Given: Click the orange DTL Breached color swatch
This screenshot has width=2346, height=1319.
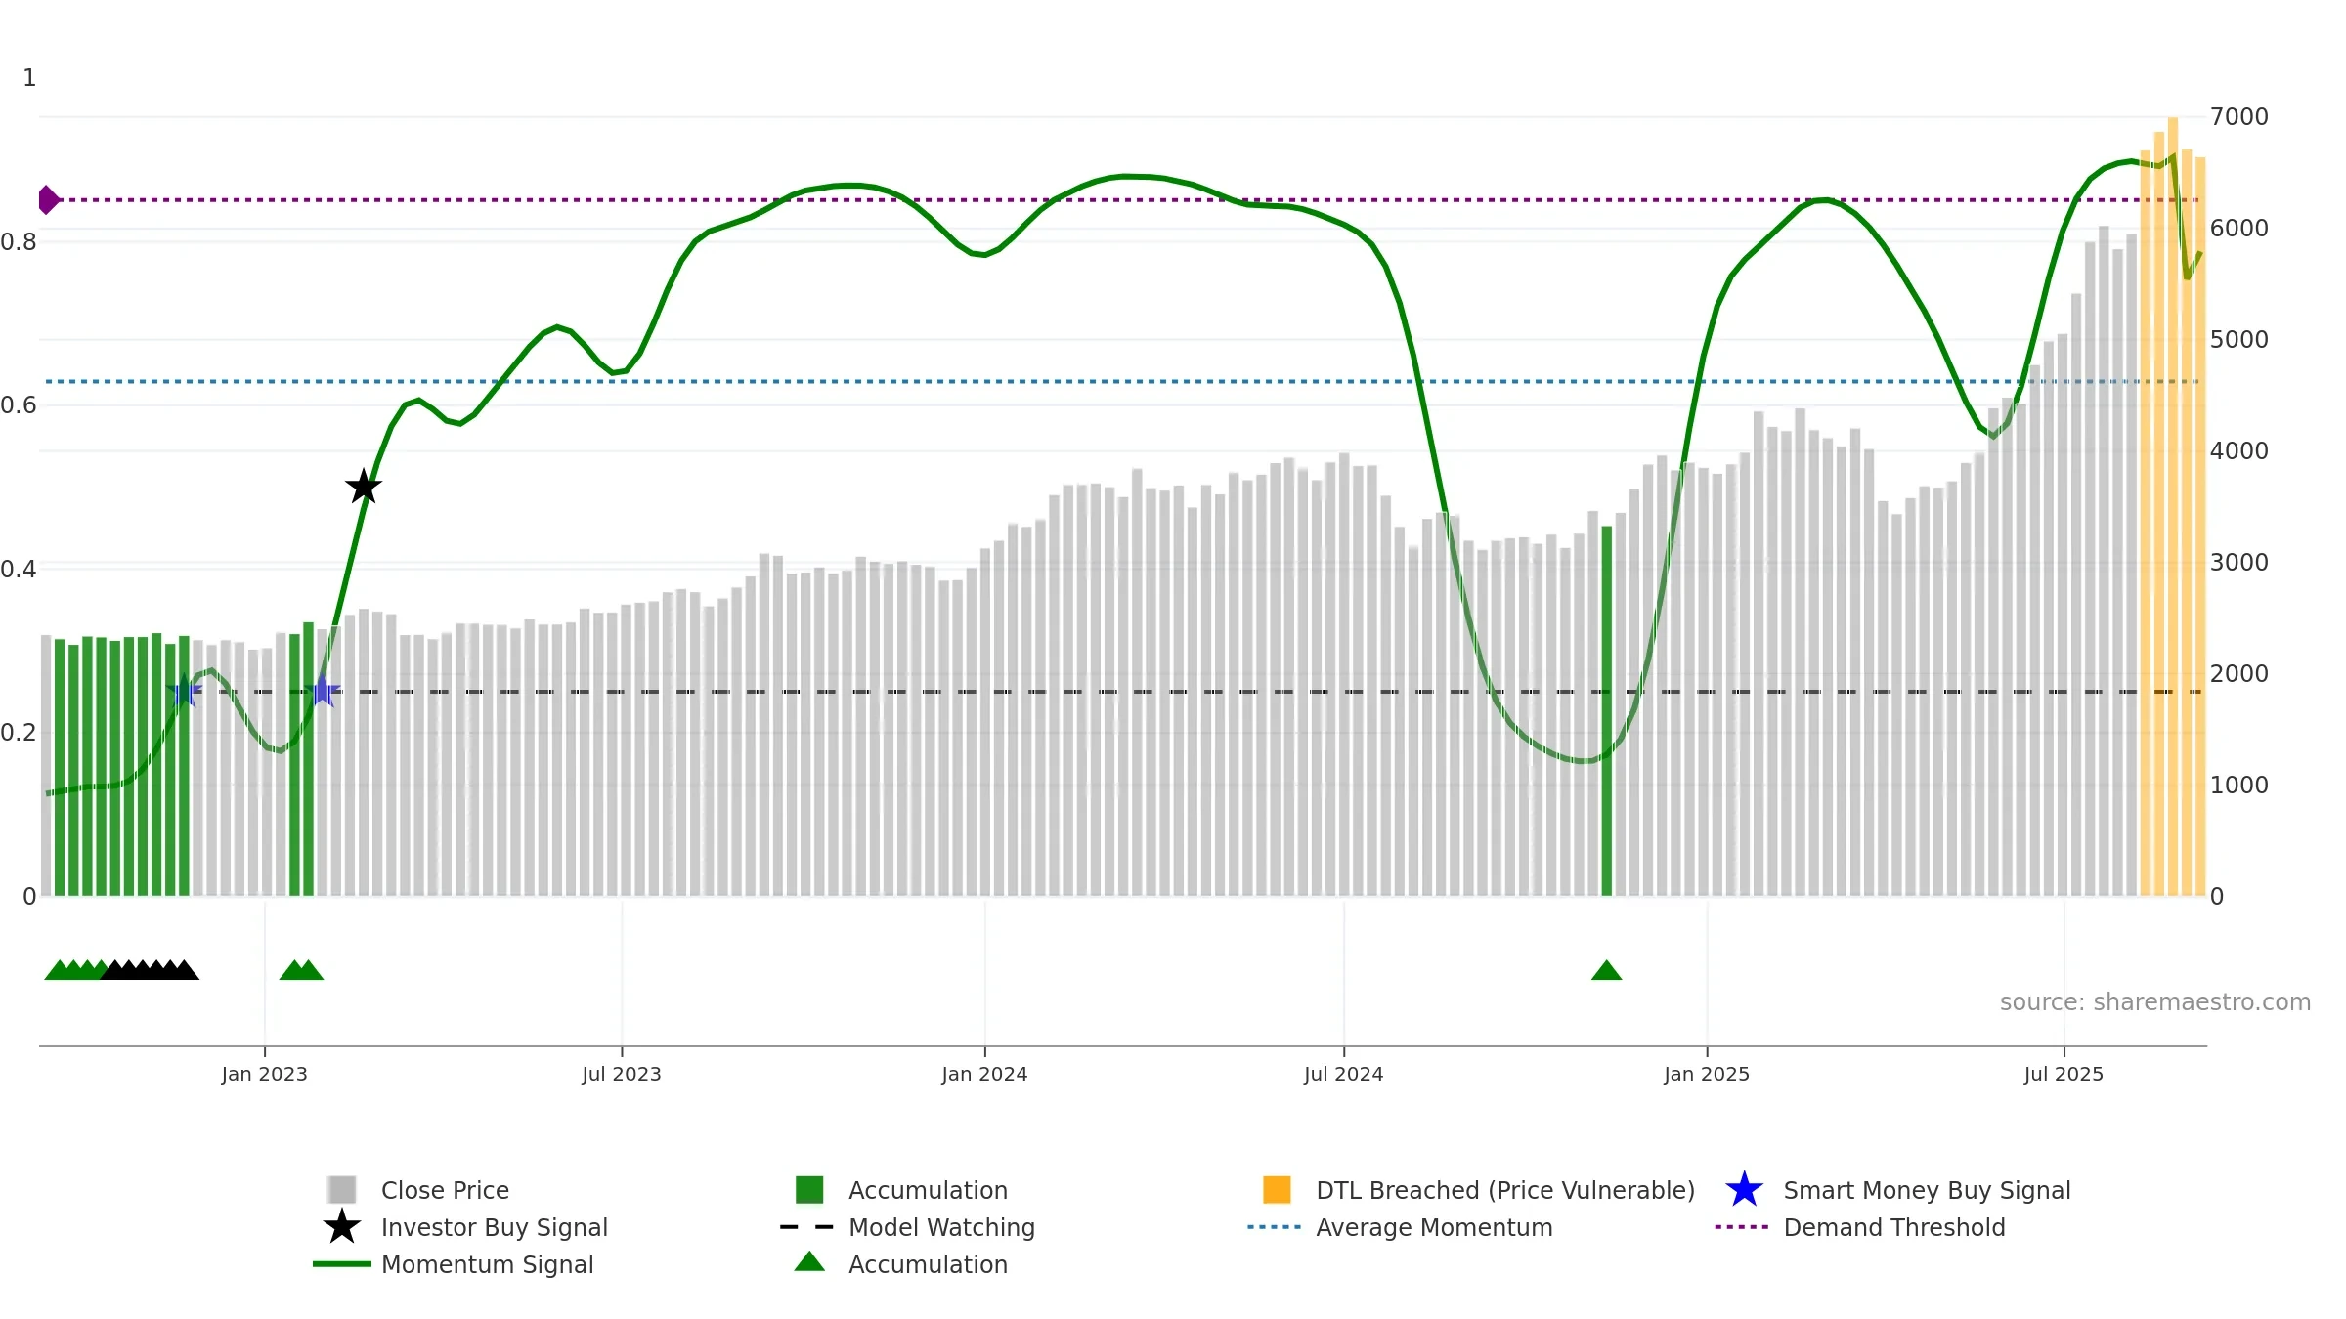Looking at the screenshot, I should point(1277,1190).
